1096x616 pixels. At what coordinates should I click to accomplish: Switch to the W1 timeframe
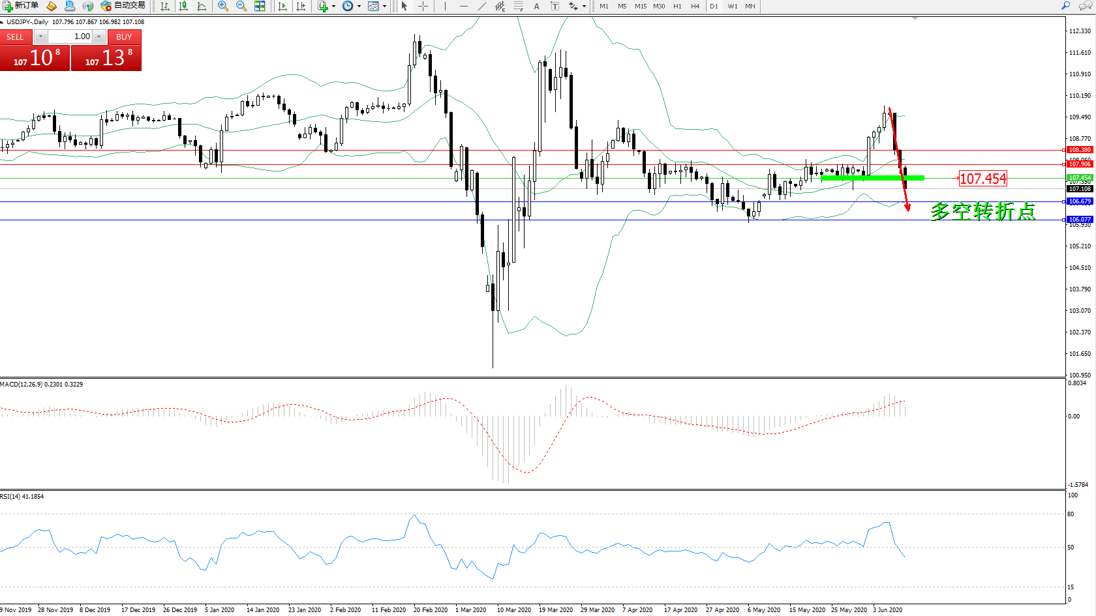point(733,6)
